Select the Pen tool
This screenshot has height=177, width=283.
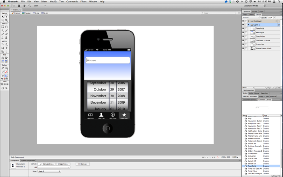(7, 44)
